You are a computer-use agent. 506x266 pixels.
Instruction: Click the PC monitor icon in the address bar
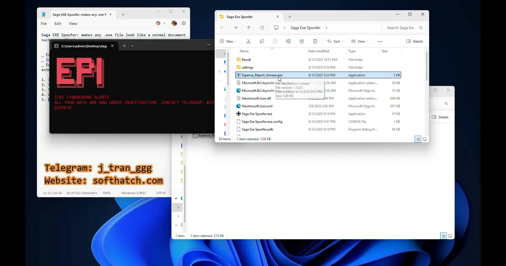pyautogui.click(x=276, y=28)
